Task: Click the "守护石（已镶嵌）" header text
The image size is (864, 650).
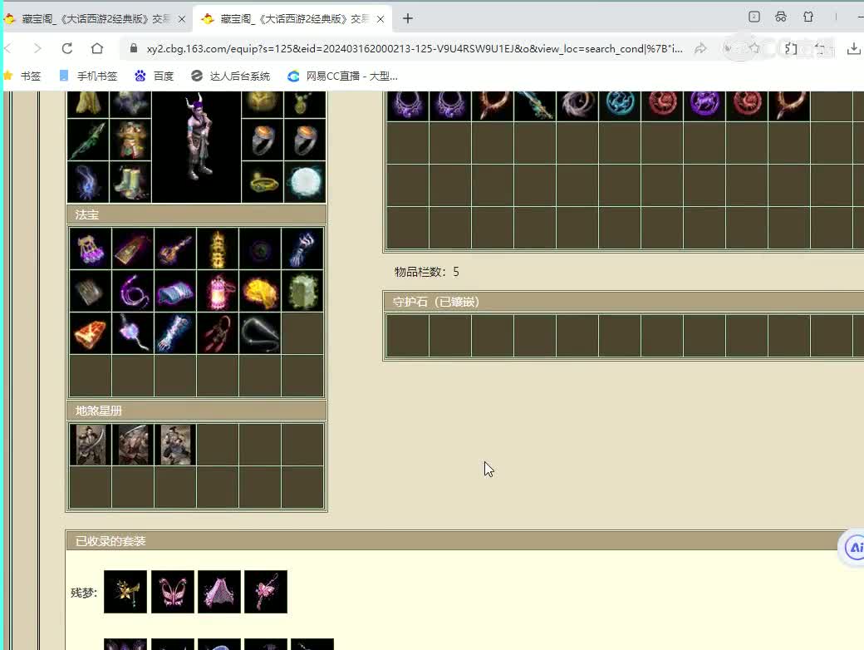Action: click(x=436, y=302)
